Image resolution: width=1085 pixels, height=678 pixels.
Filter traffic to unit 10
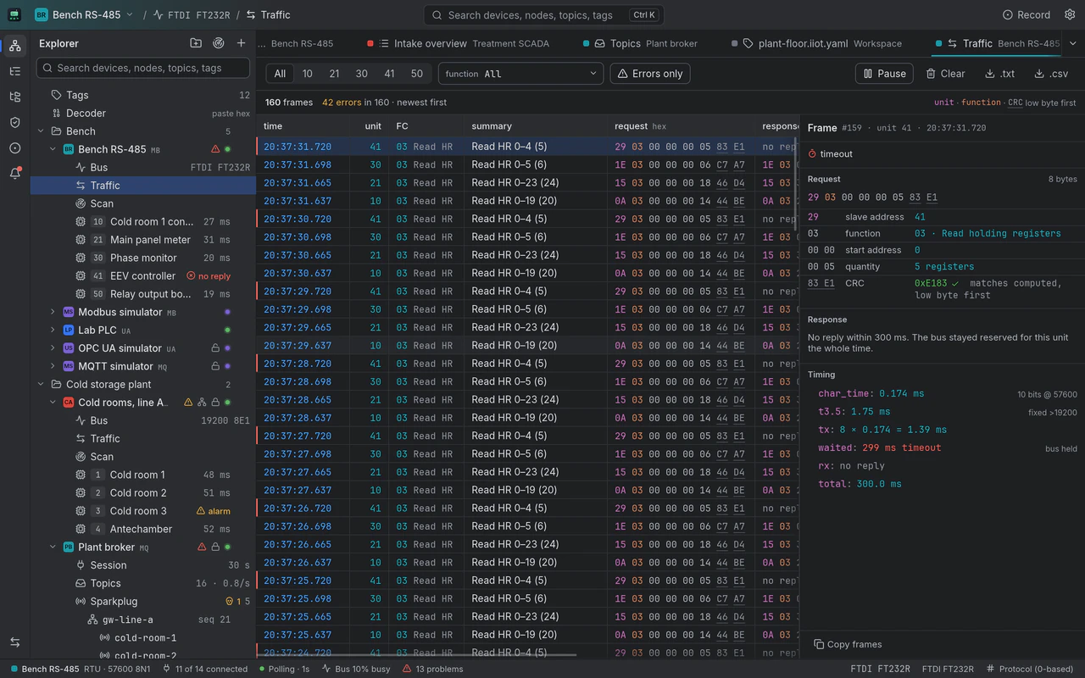coord(307,74)
